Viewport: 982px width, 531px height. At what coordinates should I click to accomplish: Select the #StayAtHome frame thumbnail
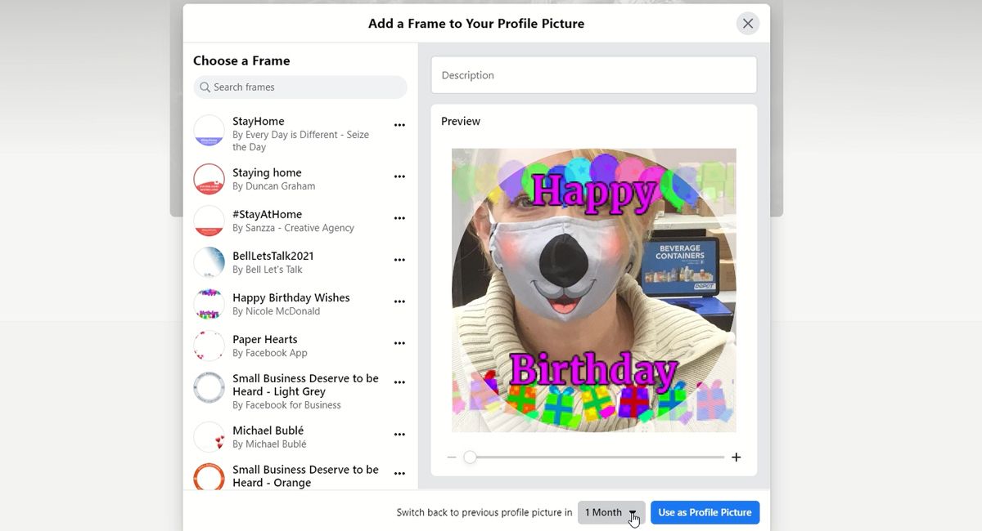coord(209,221)
